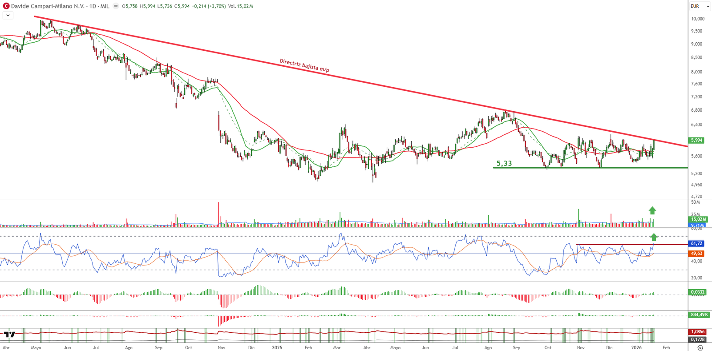Open the EUR currency dropdown

click(x=700, y=6)
